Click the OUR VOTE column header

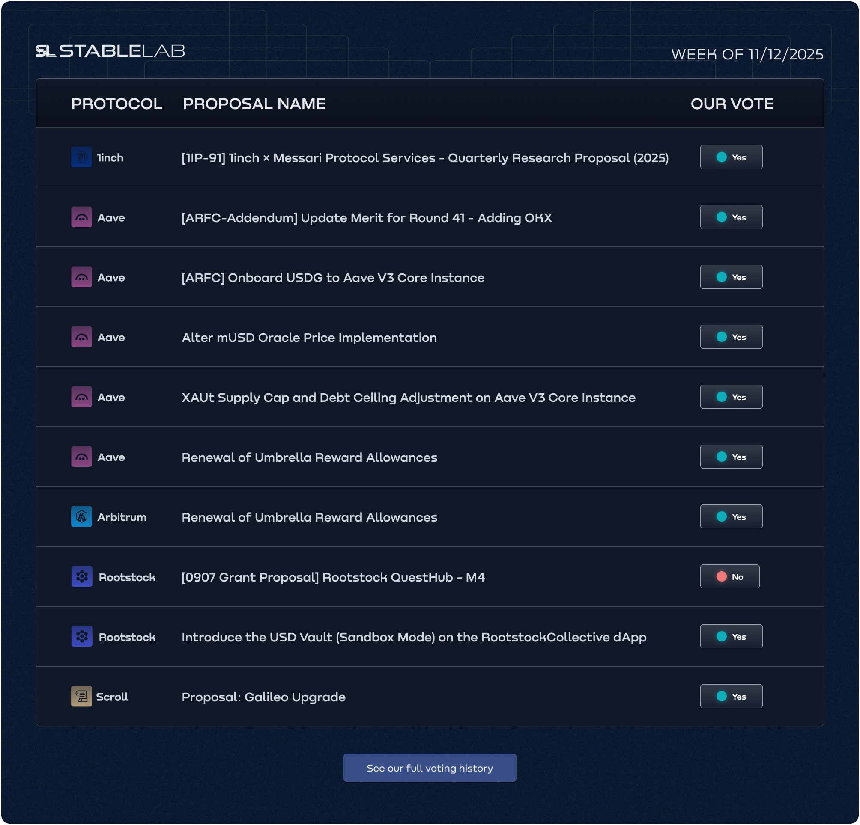732,104
